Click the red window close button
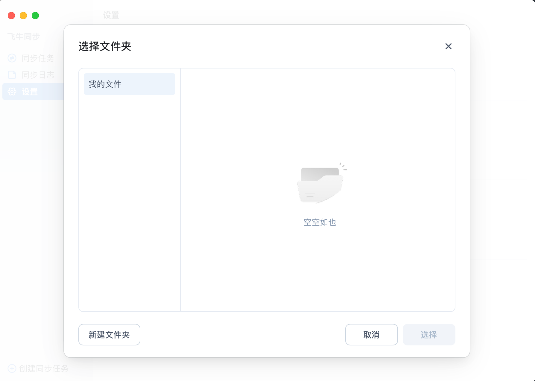The width and height of the screenshot is (535, 381). [x=11, y=16]
